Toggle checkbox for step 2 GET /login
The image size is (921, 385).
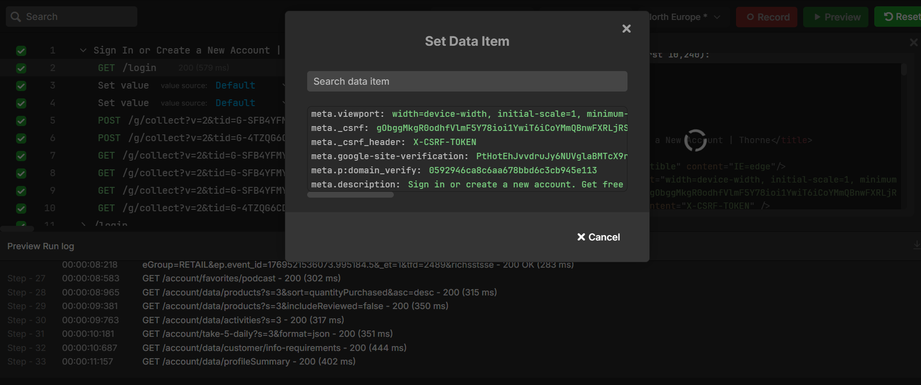(x=21, y=68)
